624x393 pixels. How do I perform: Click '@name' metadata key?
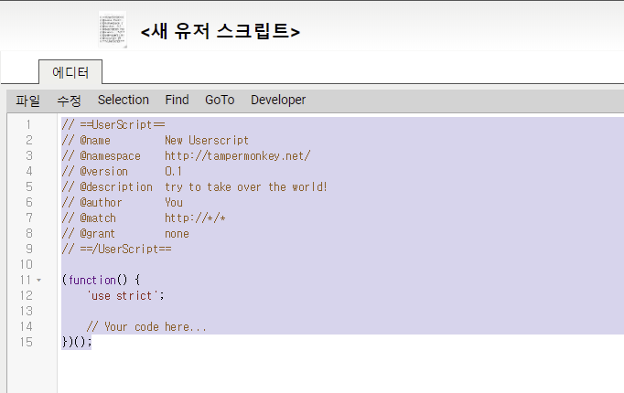click(95, 140)
